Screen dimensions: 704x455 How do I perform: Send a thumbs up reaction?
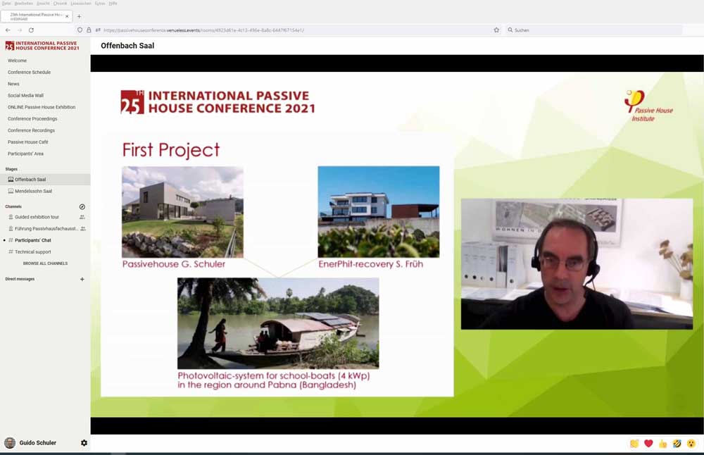tap(662, 444)
